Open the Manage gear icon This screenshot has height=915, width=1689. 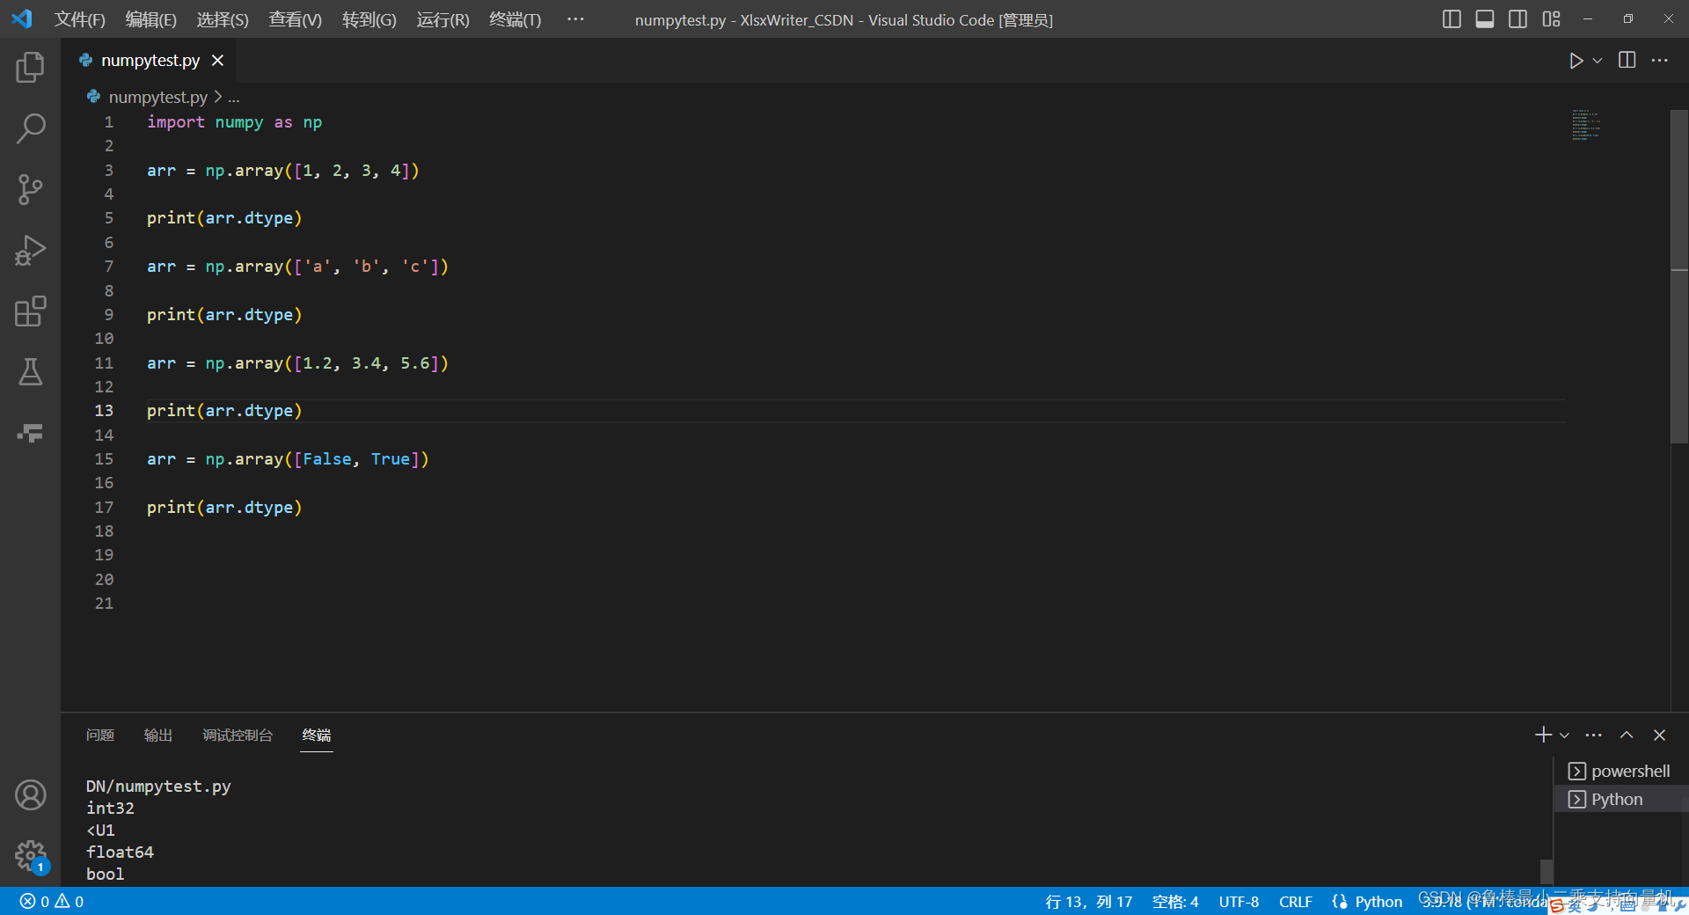(30, 855)
